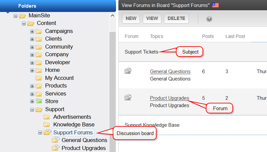Screen dimensions: 267x152
Task: Expand the Products folder
Action: tap(32, 86)
